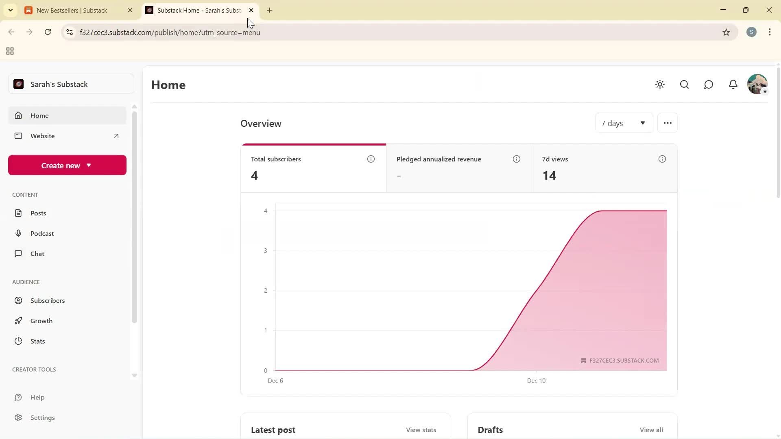Switch to the New Bestsellers tab

pyautogui.click(x=73, y=10)
